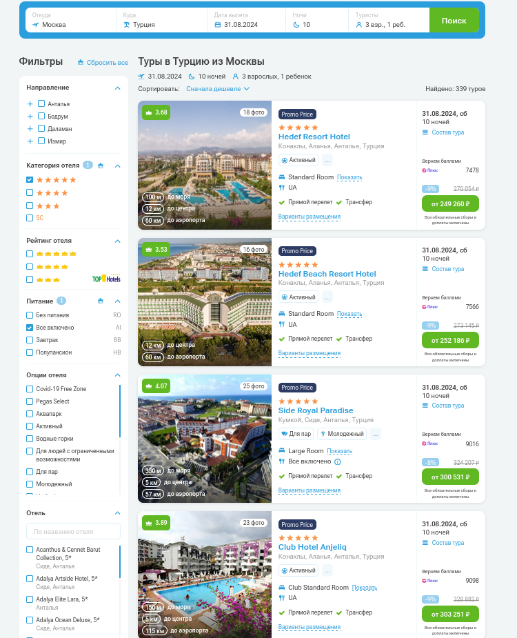517x638 pixels.
Task: Click the от 249 260 ₽ price button
Action: pyautogui.click(x=450, y=204)
